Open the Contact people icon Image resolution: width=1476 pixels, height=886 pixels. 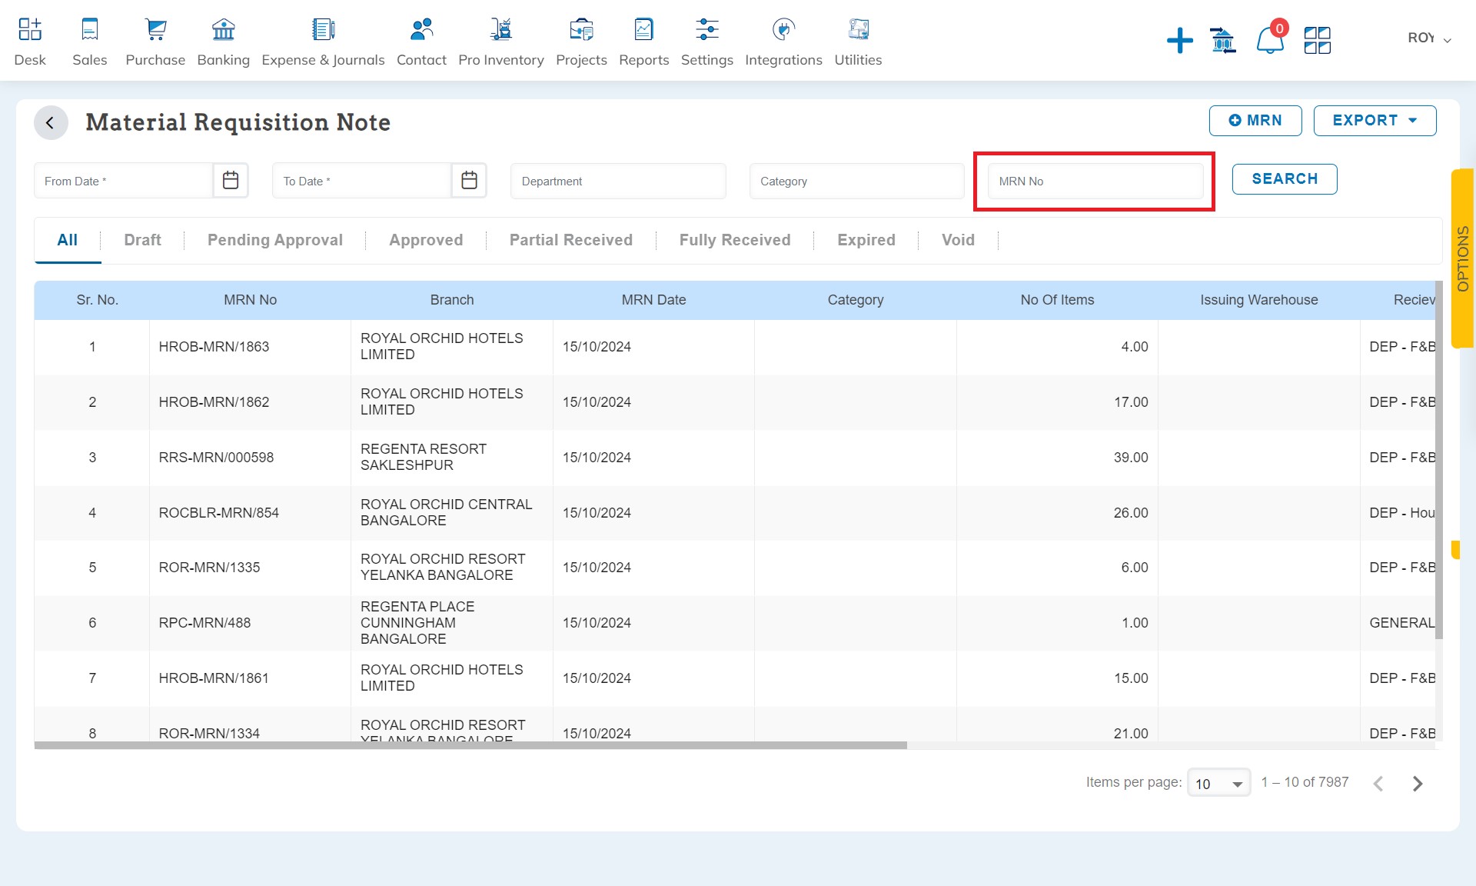[x=421, y=29]
